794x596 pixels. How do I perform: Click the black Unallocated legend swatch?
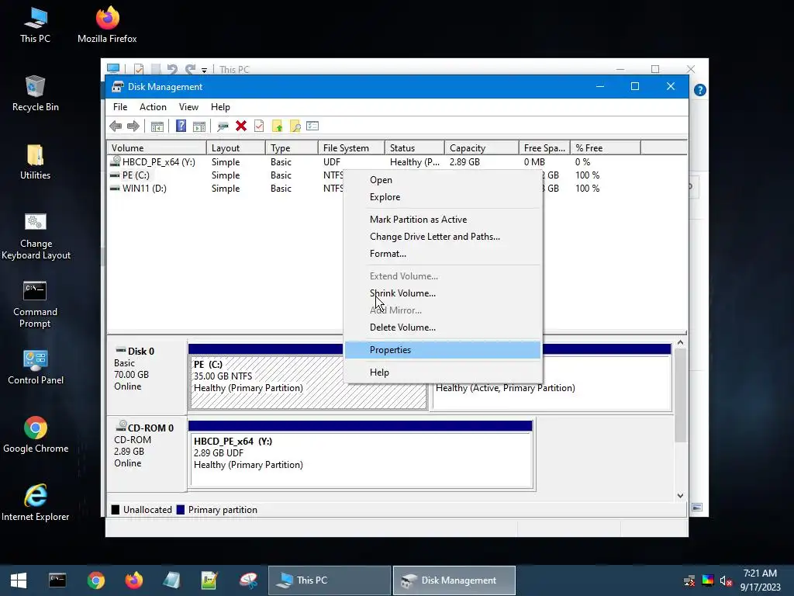(116, 510)
